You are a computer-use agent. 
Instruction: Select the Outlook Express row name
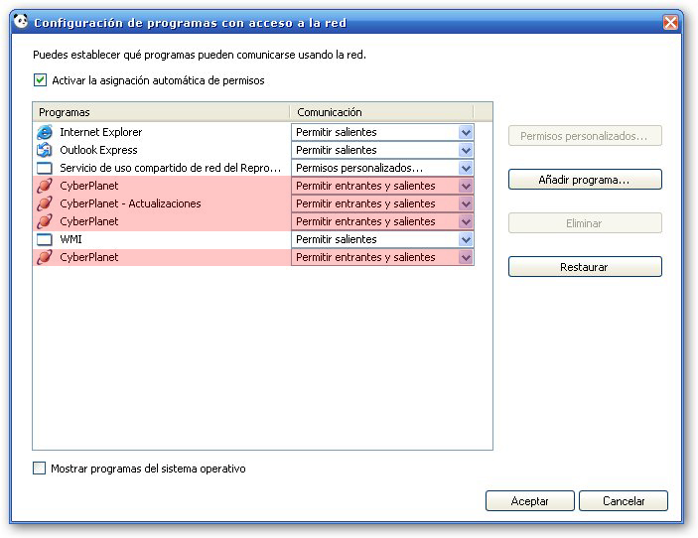pos(98,150)
